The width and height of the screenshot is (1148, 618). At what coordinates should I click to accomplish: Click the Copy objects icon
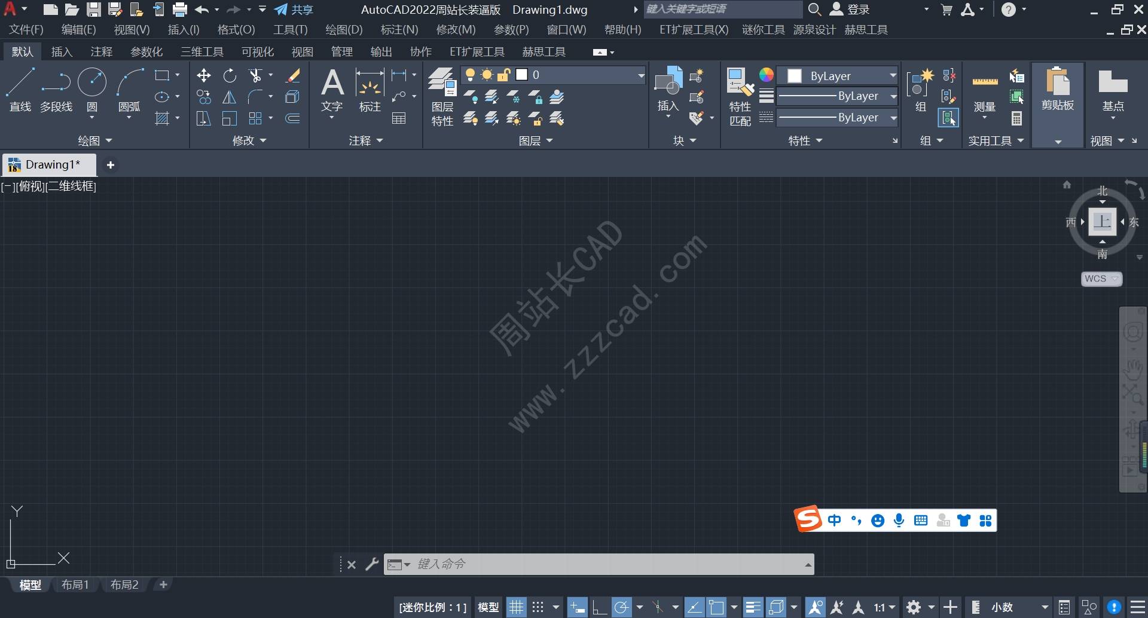pos(204,97)
